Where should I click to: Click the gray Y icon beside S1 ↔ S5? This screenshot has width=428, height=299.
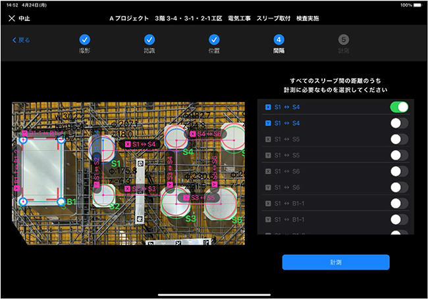tap(268, 155)
